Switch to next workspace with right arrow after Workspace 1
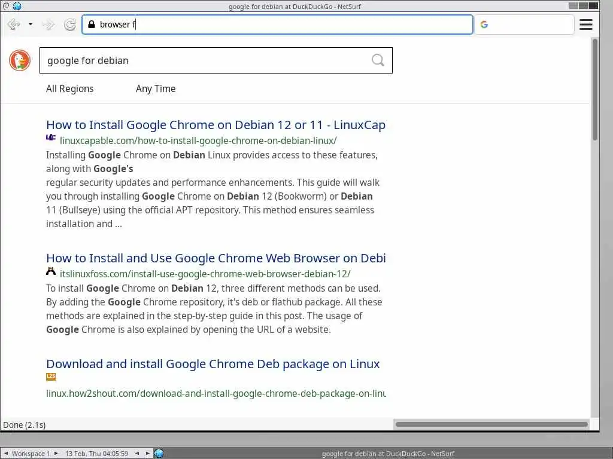This screenshot has width=613, height=459. point(56,453)
